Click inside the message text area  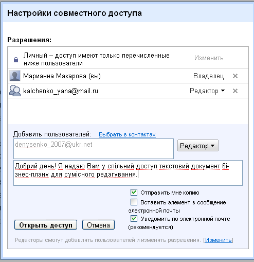(x=128, y=173)
